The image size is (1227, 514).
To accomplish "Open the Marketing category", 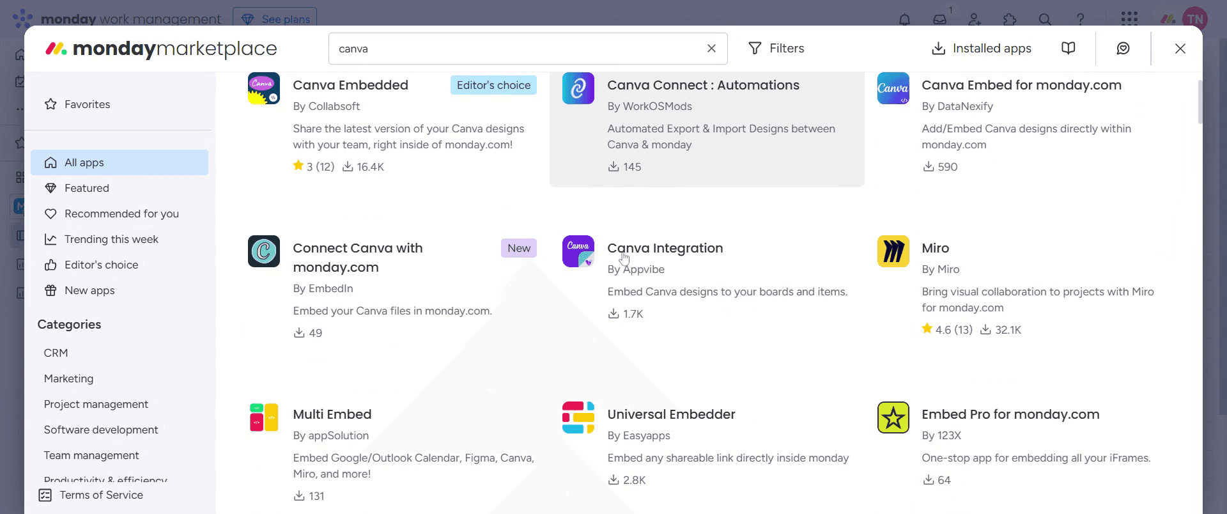I will click(x=68, y=378).
